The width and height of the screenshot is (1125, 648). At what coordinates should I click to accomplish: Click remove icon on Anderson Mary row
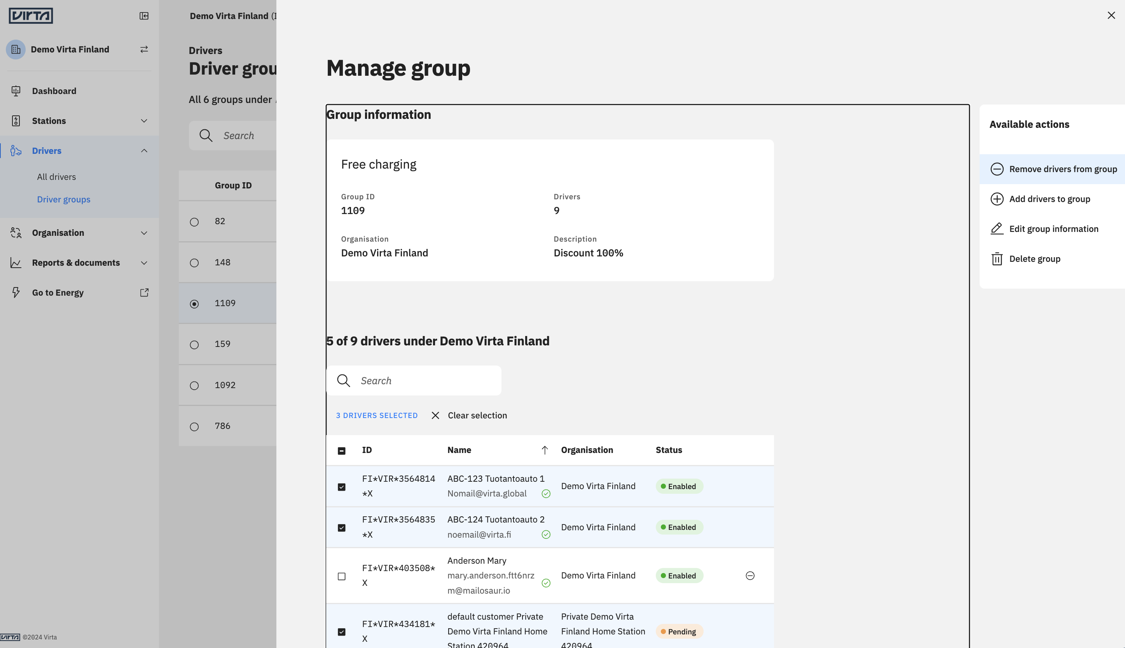click(750, 575)
